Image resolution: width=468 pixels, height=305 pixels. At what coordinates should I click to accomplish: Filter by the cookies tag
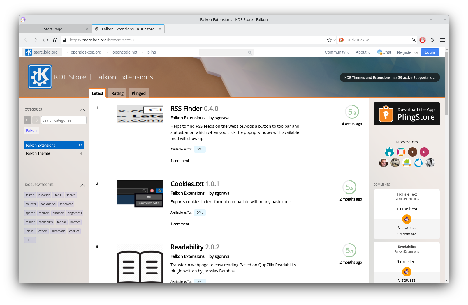coord(74,231)
